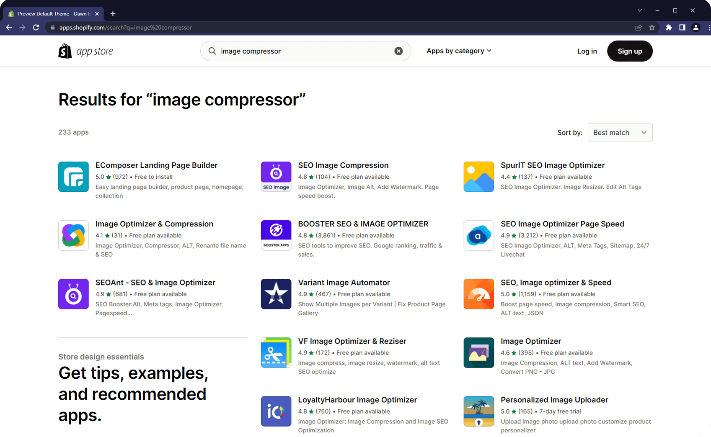Image resolution: width=711 pixels, height=437 pixels.
Task: Open Sort by Best match dropdown
Action: tap(620, 133)
